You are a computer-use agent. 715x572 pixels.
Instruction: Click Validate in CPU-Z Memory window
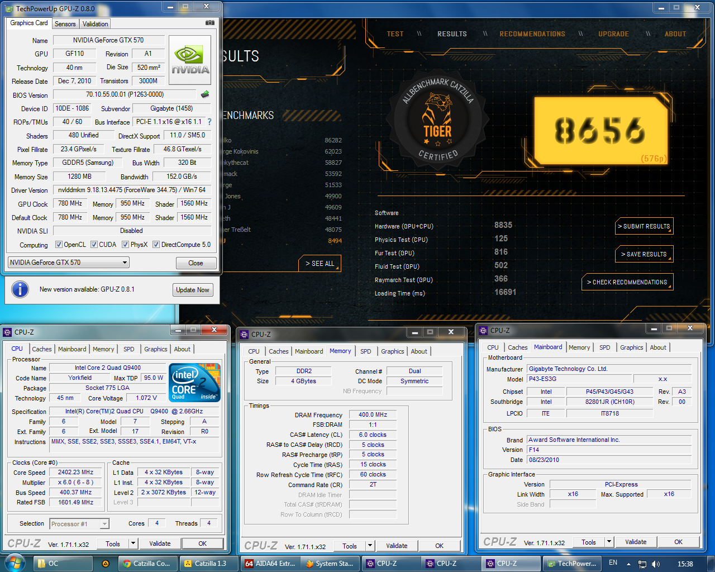(397, 546)
